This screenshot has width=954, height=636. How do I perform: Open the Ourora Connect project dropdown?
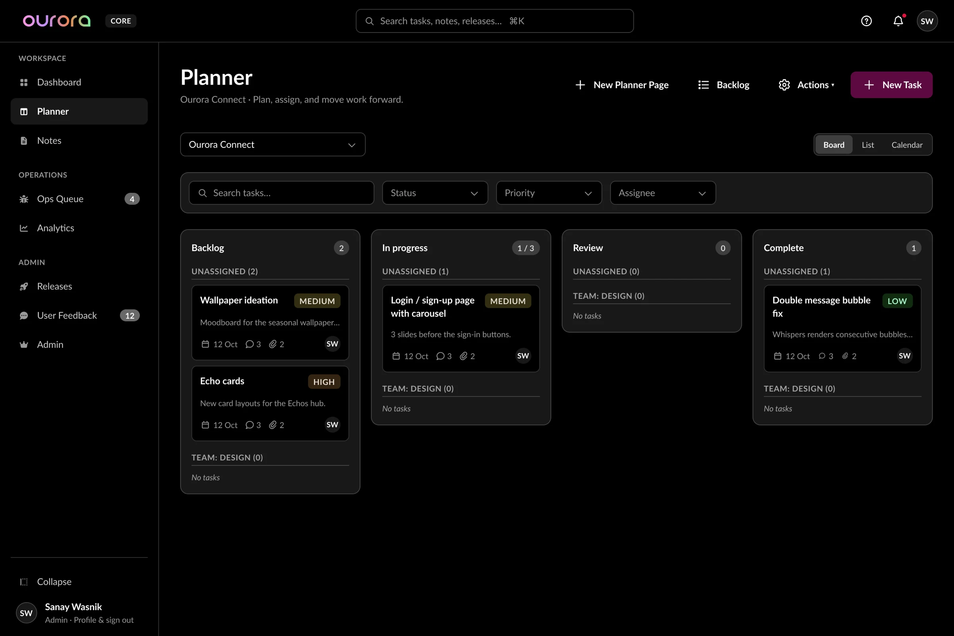coord(273,144)
